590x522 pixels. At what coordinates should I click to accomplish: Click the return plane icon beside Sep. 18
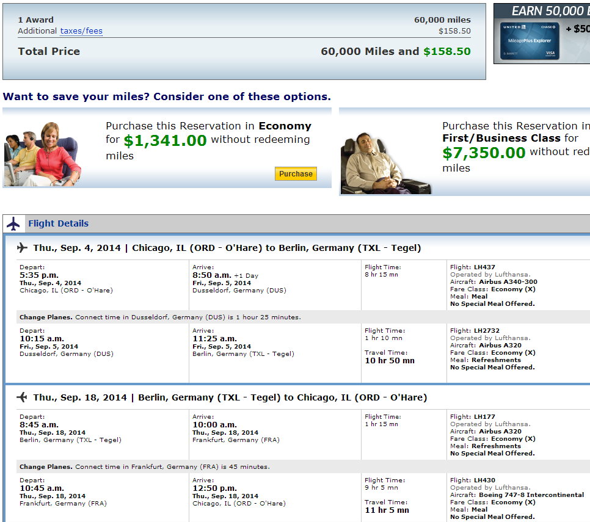pos(22,397)
